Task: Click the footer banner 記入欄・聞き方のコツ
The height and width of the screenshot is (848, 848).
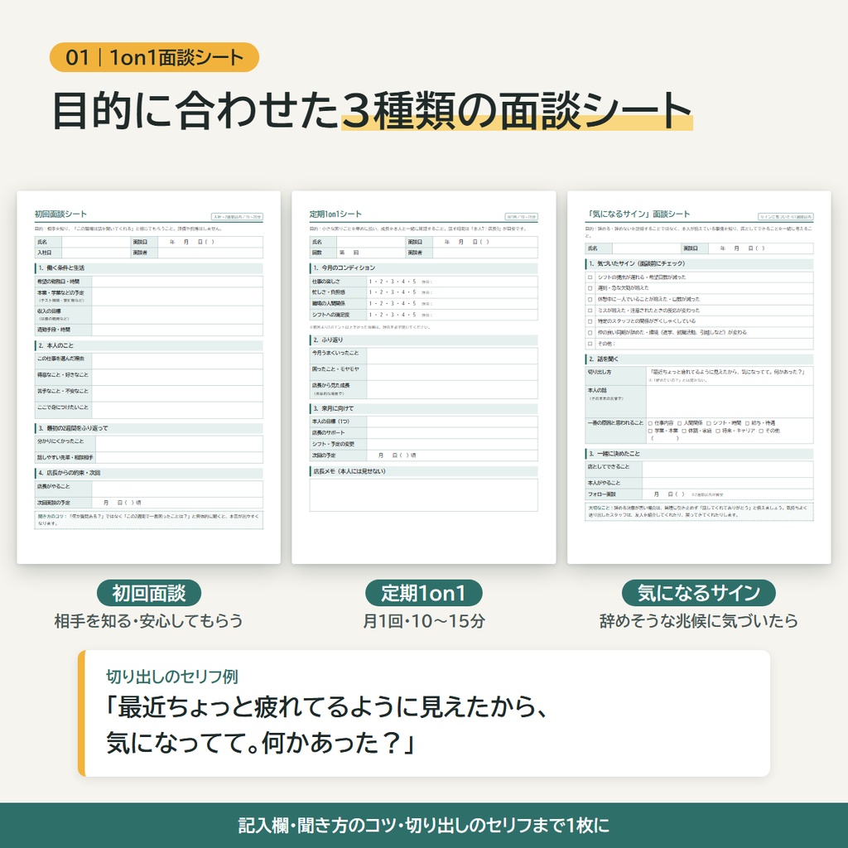Action: (424, 826)
